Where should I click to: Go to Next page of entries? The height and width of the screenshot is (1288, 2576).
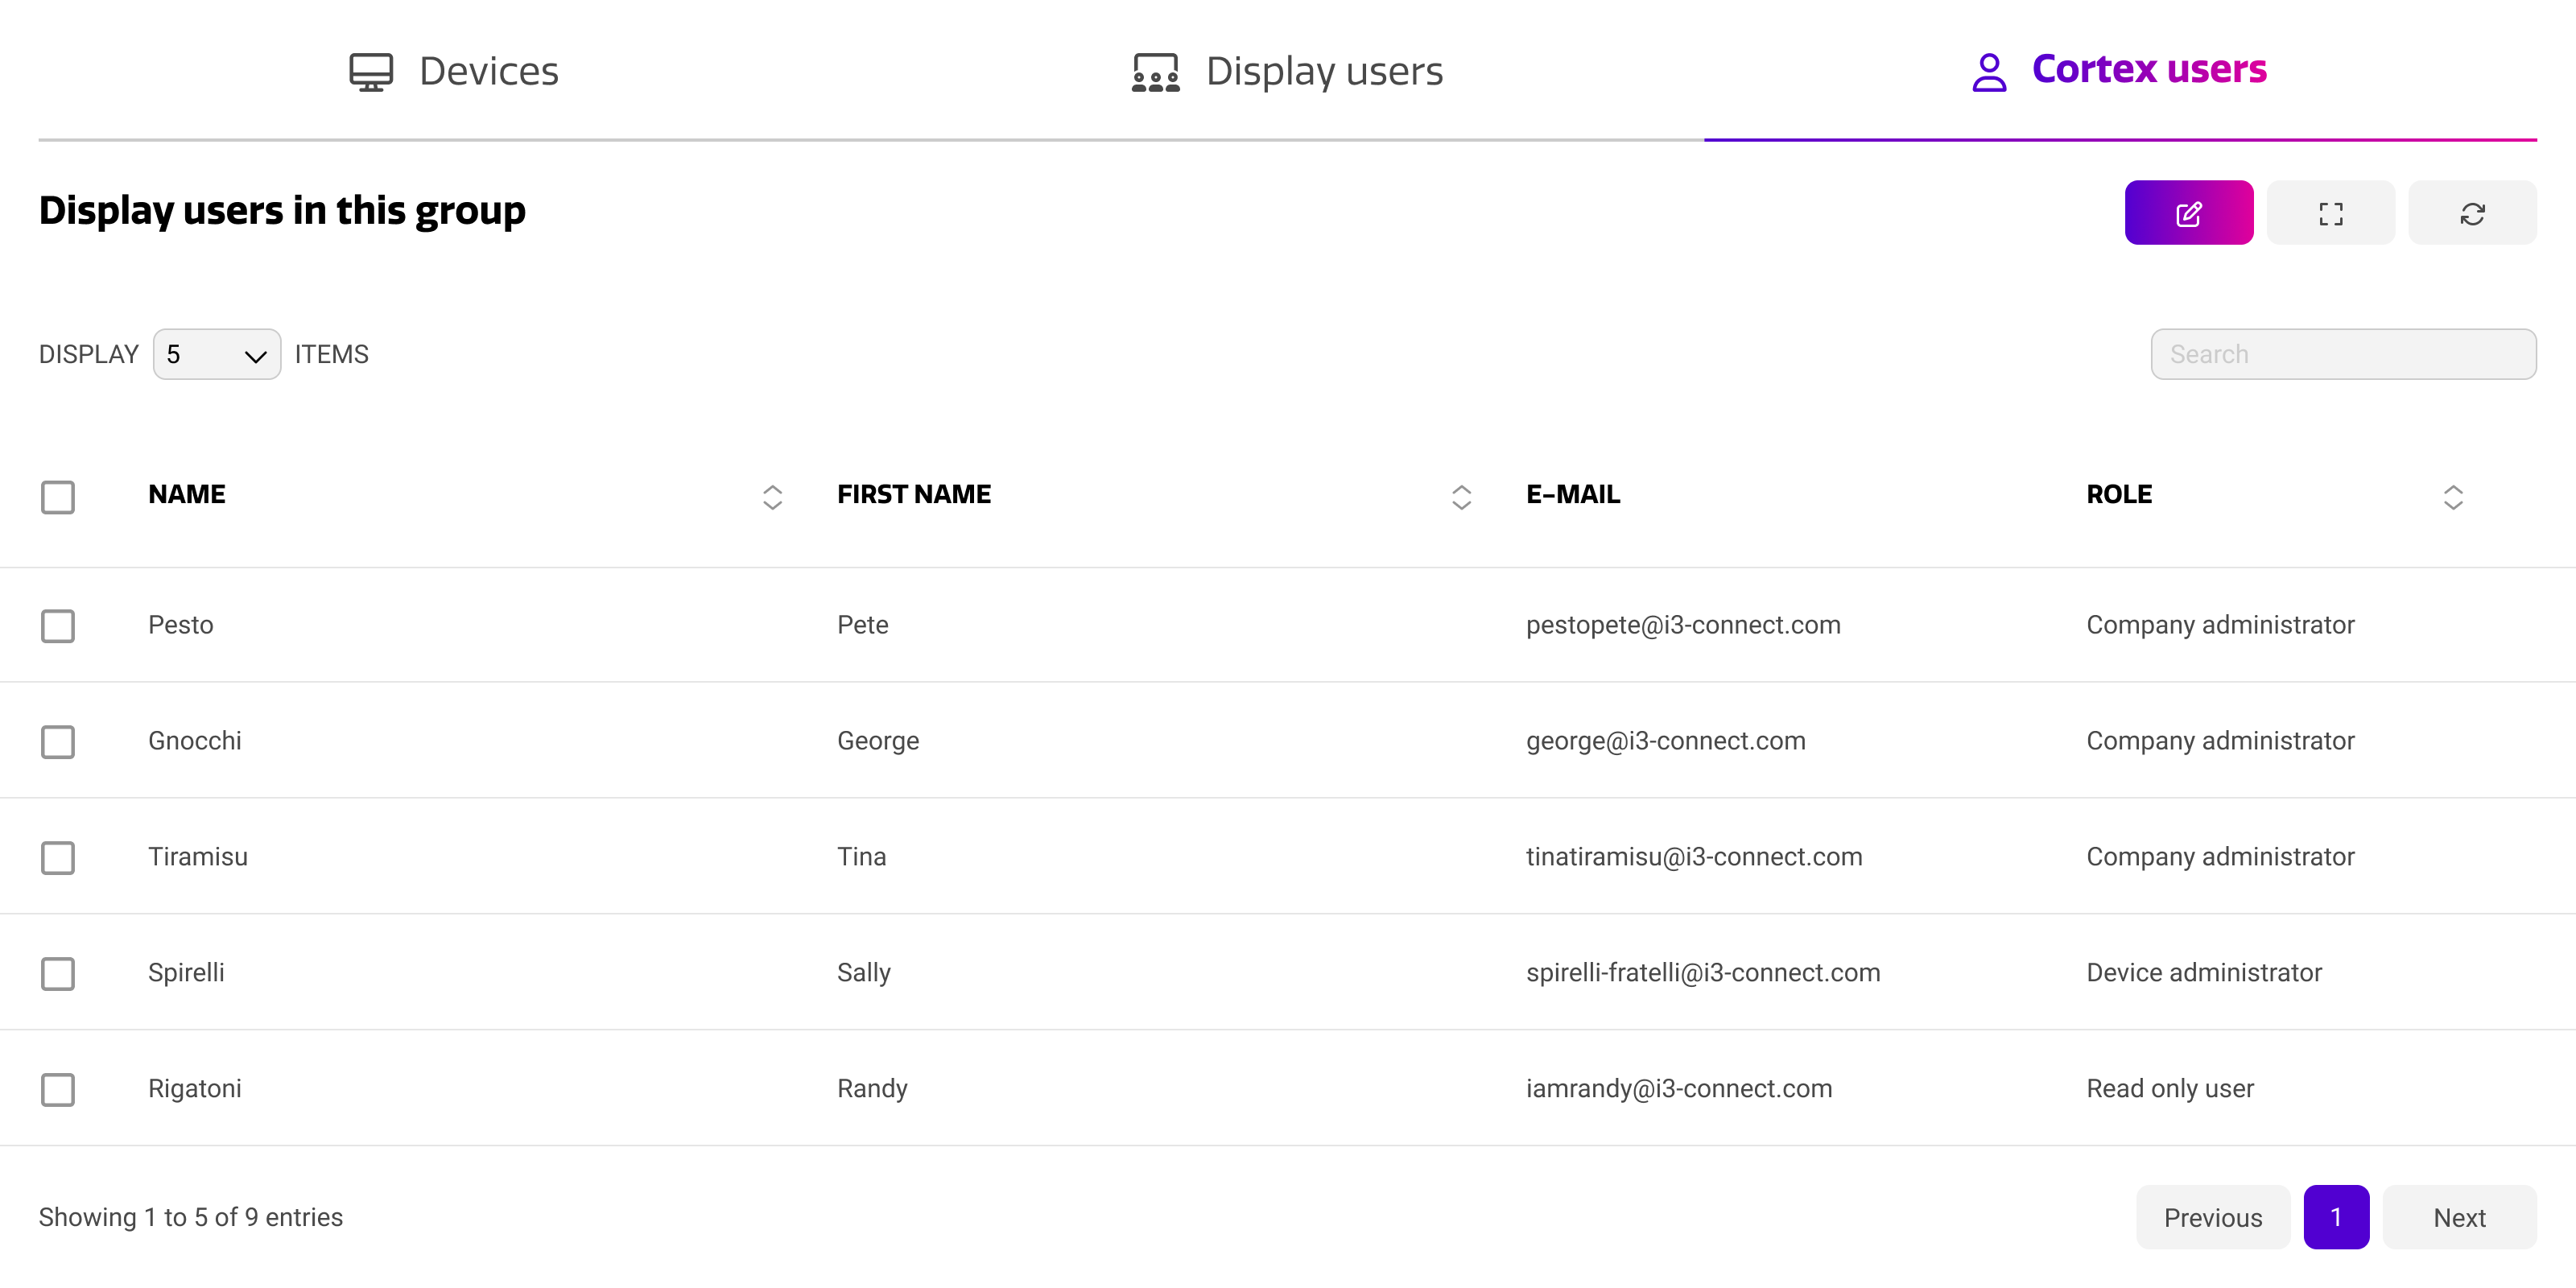pyautogui.click(x=2459, y=1217)
